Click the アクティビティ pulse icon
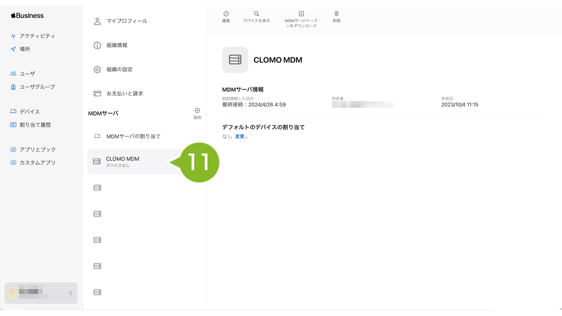The image size is (562, 316). pos(13,36)
